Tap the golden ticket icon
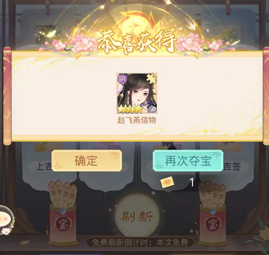269x255 pixels. (167, 183)
